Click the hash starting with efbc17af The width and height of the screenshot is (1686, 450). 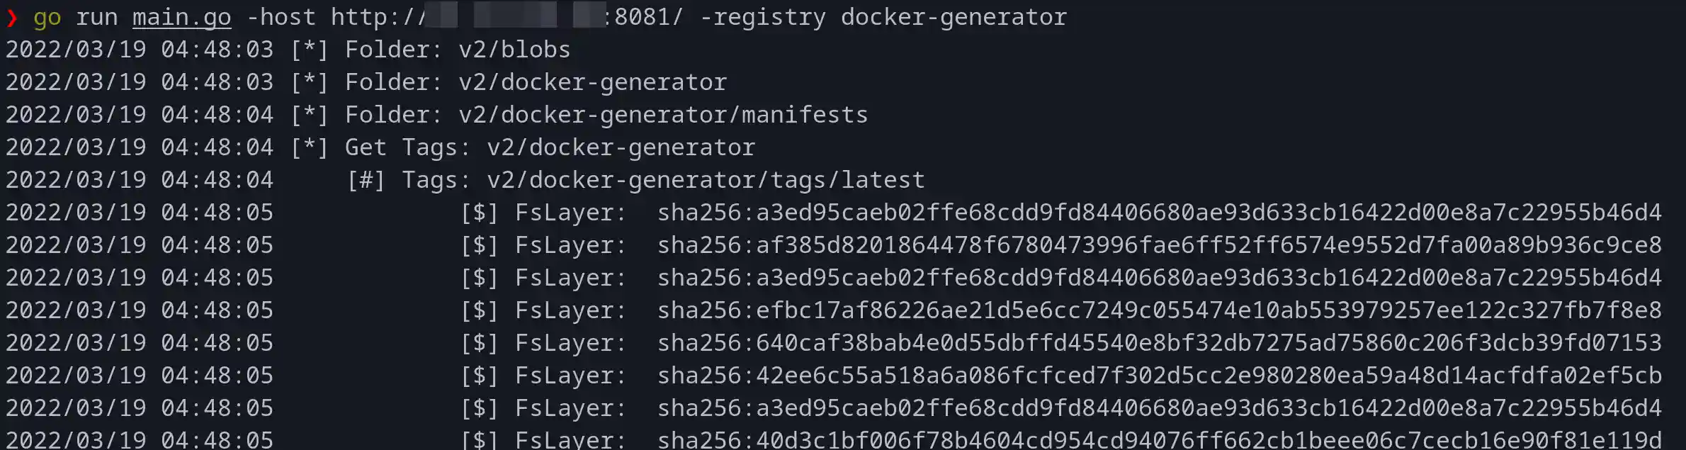1159,310
